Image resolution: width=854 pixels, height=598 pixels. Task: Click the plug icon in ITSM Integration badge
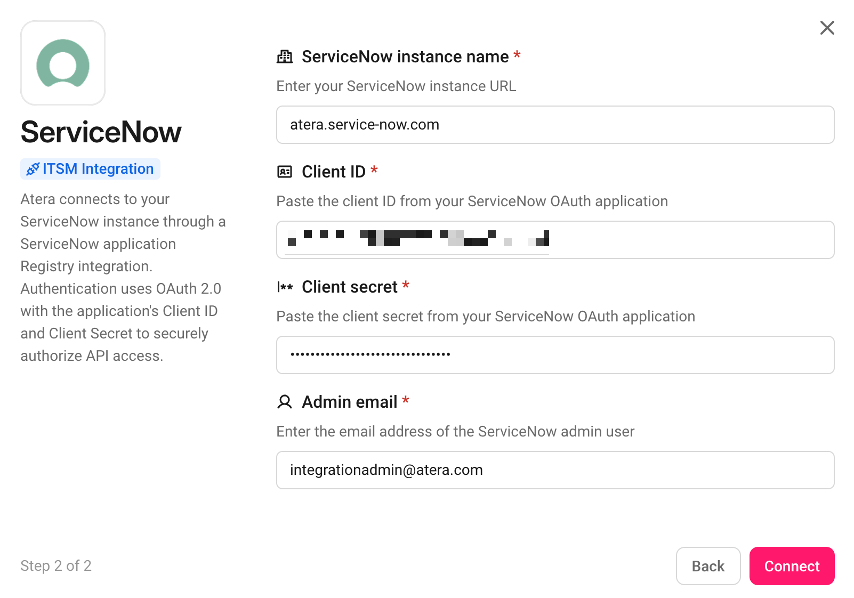[33, 169]
